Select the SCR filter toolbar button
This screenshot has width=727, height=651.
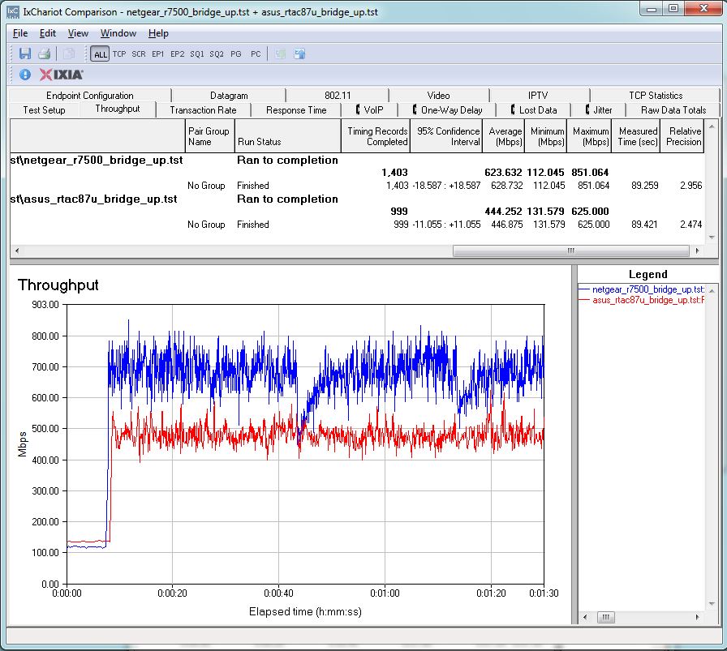139,54
